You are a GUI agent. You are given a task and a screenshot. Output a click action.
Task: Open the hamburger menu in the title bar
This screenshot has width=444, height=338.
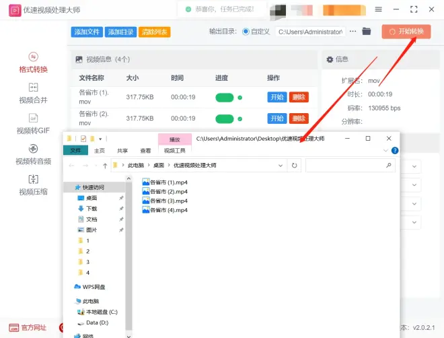click(378, 9)
